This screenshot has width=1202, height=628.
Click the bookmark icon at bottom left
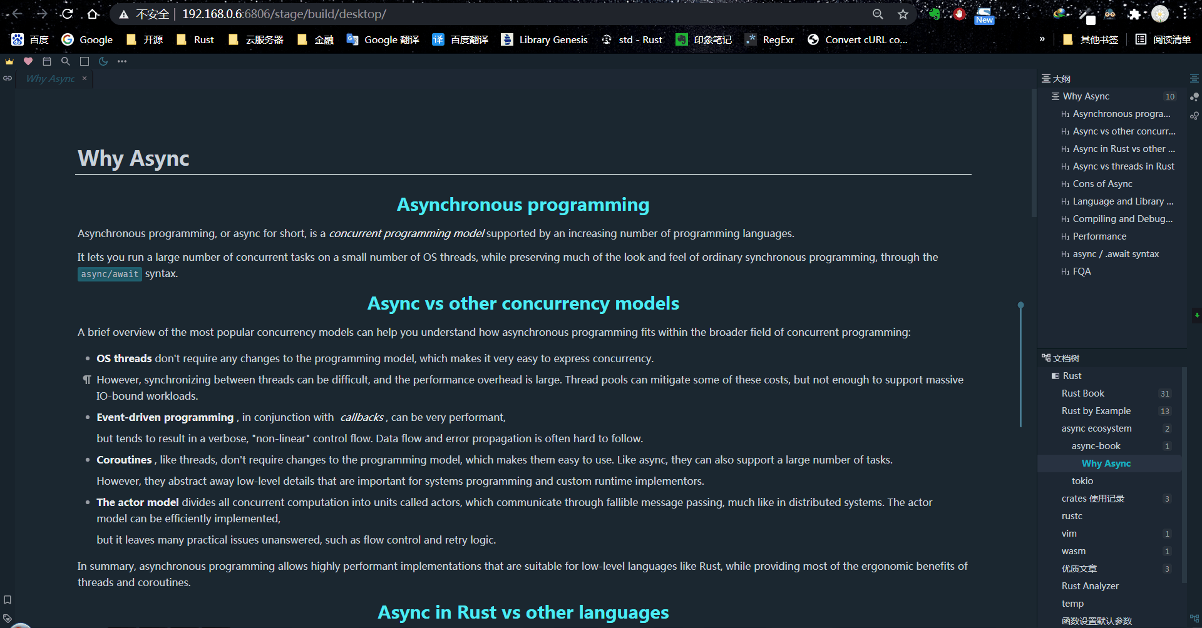pos(8,600)
